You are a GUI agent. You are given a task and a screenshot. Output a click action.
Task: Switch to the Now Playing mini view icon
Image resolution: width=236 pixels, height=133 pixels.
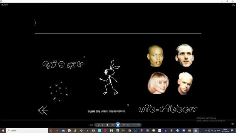(233, 124)
